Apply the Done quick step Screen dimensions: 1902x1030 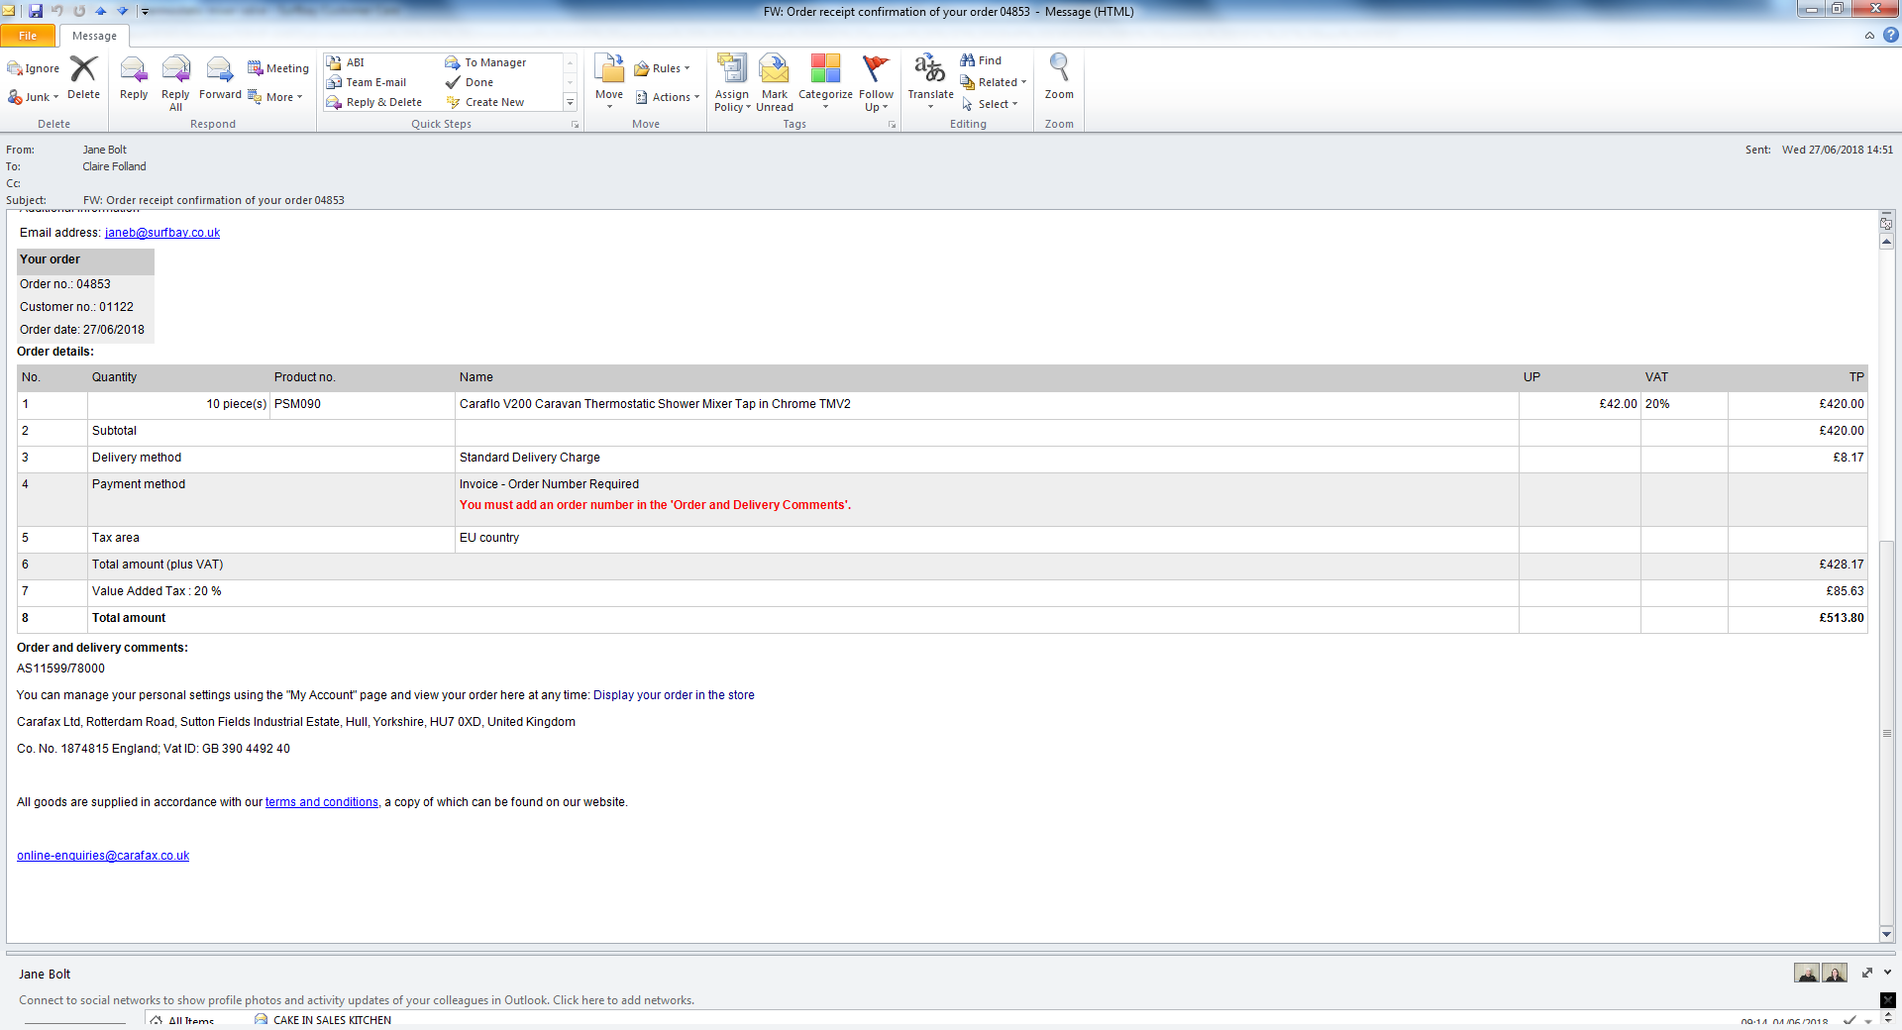[470, 82]
